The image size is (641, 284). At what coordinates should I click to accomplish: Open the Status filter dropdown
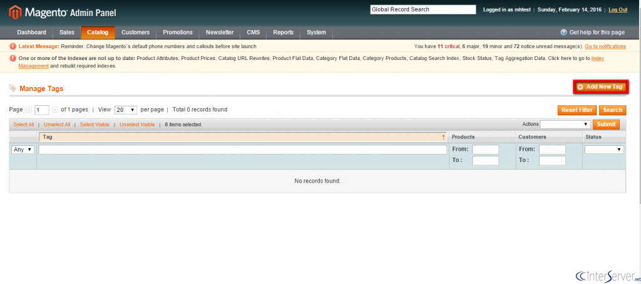point(604,150)
